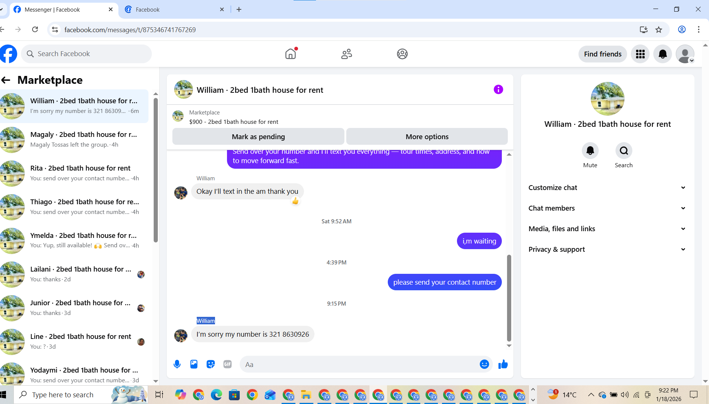709x404 pixels.
Task: Open tab search dropdown in Chrome
Action: coord(2,9)
